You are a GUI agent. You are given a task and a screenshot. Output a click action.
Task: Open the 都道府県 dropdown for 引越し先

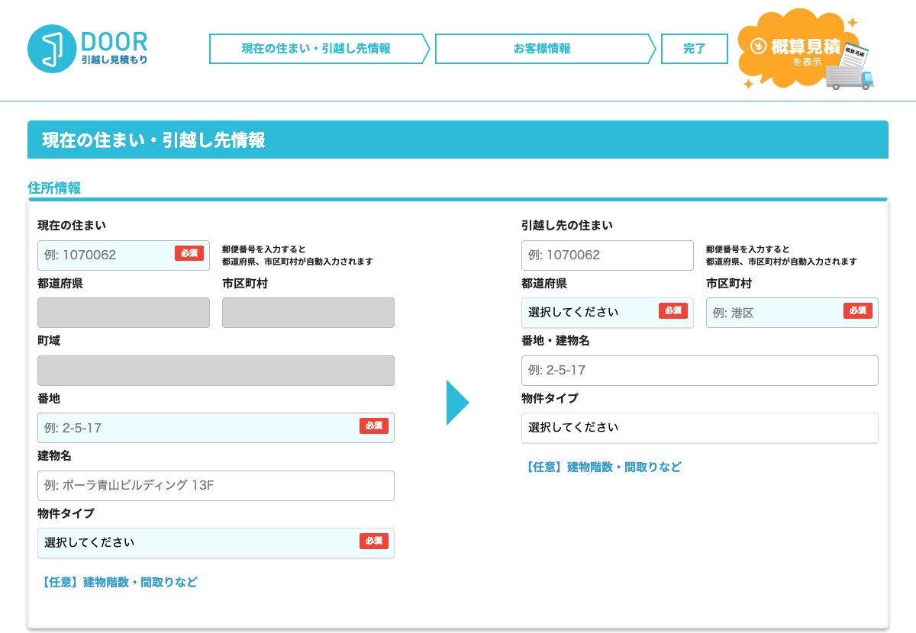pos(608,313)
